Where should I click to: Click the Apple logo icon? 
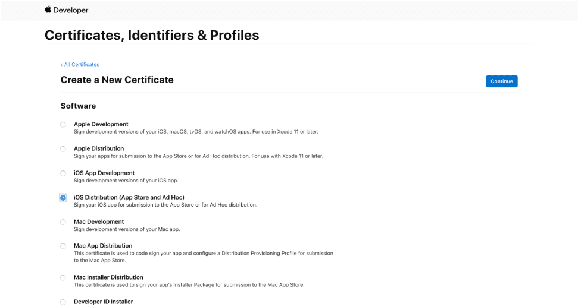[48, 10]
